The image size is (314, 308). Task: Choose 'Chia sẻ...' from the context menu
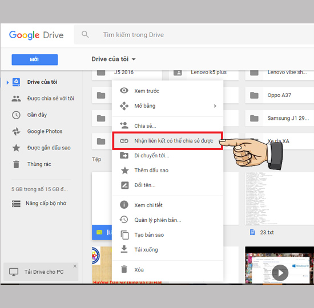pos(168,125)
